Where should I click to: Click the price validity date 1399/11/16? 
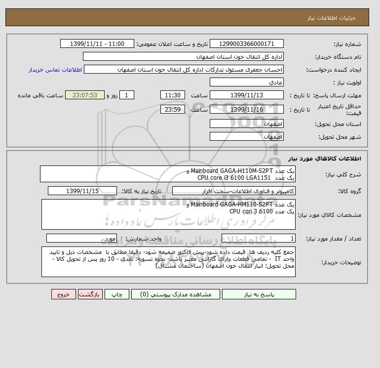click(246, 109)
